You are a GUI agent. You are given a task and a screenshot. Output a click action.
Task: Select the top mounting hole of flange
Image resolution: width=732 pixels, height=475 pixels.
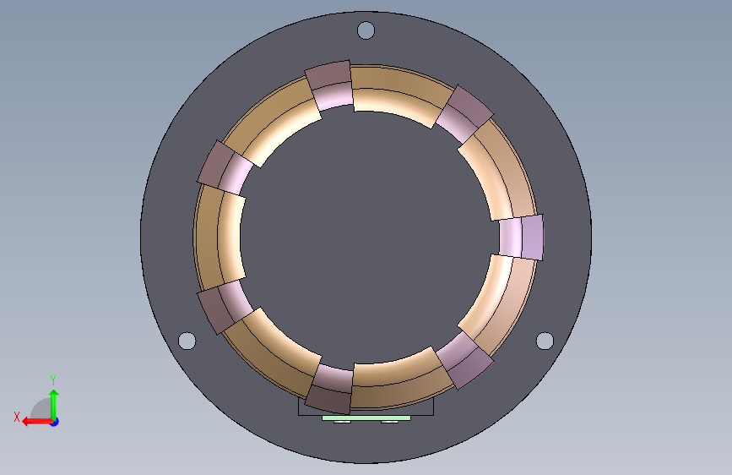[366, 30]
